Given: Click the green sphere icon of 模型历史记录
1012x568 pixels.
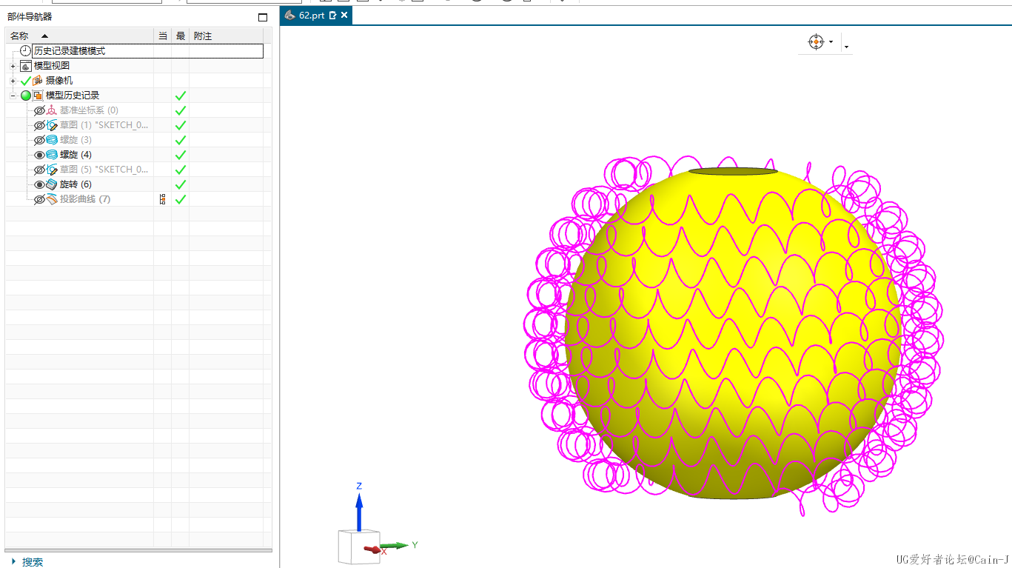Looking at the screenshot, I should (x=26, y=96).
